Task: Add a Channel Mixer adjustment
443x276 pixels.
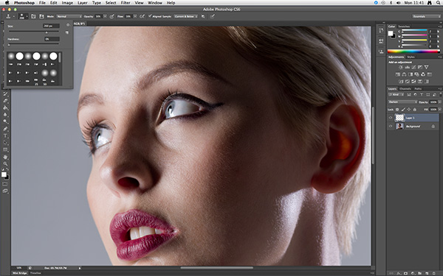Action: [423, 74]
